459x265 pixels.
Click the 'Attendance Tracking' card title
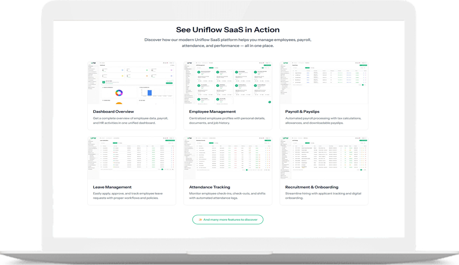pyautogui.click(x=210, y=187)
